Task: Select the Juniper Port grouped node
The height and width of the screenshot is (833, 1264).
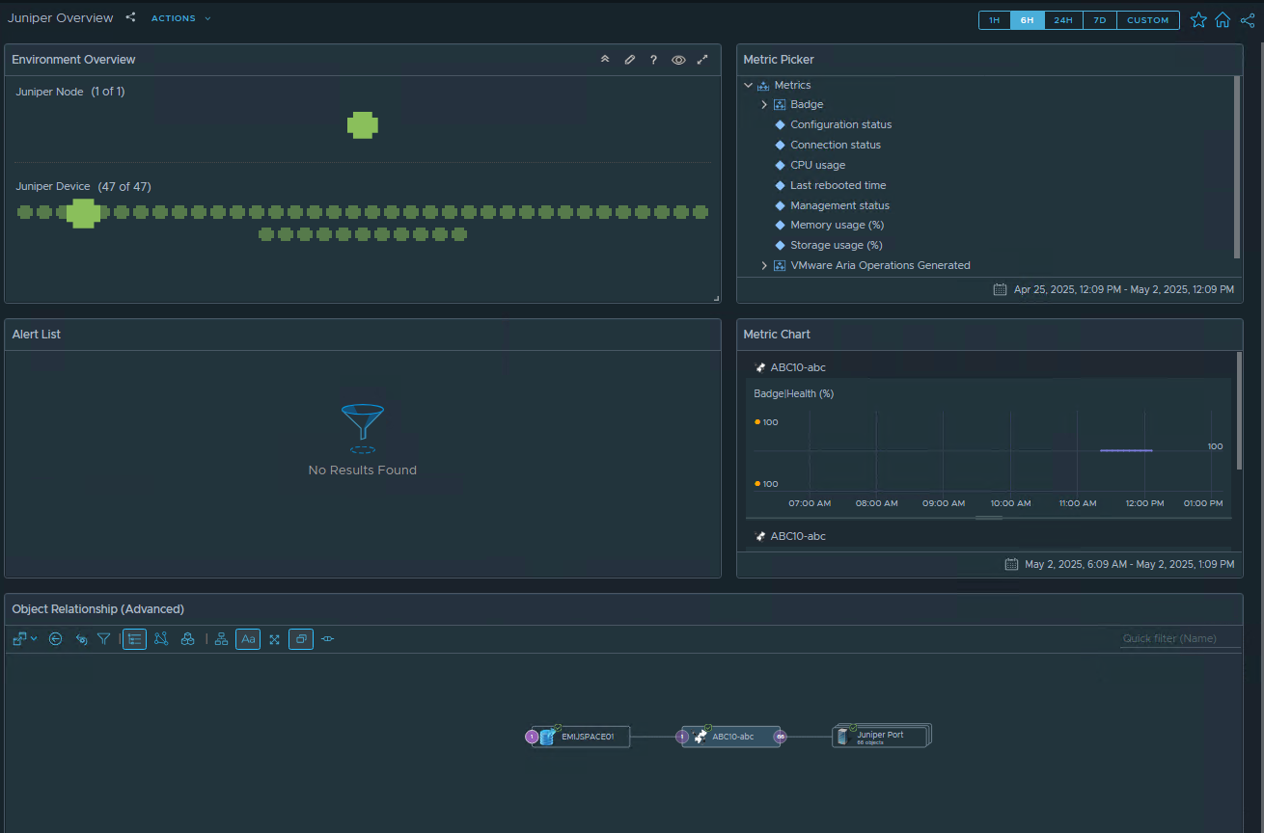Action: coord(882,737)
